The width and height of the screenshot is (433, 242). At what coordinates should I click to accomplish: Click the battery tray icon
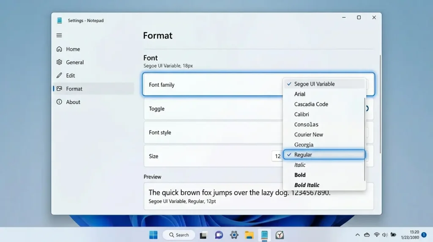tap(393, 235)
